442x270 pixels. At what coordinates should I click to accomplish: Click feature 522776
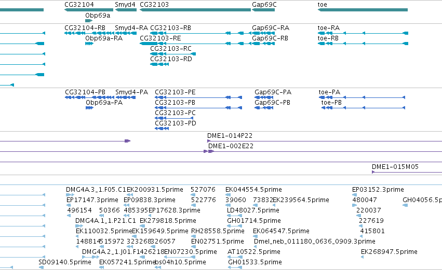pyautogui.click(x=204, y=200)
